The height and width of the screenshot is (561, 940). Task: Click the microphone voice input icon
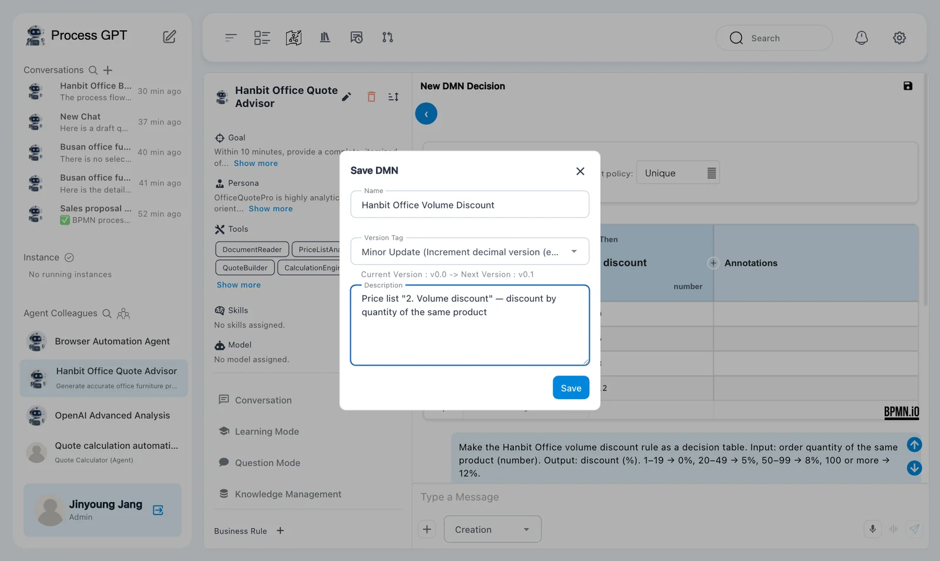(872, 529)
